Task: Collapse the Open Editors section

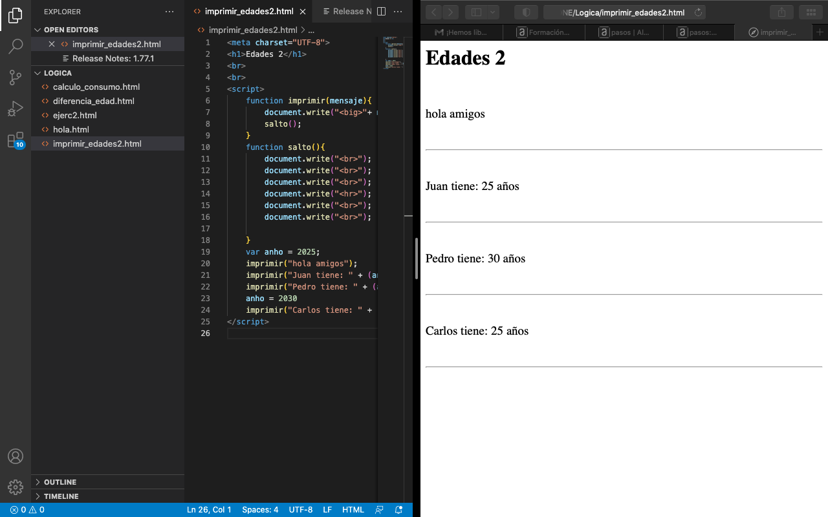Action: tap(107, 30)
